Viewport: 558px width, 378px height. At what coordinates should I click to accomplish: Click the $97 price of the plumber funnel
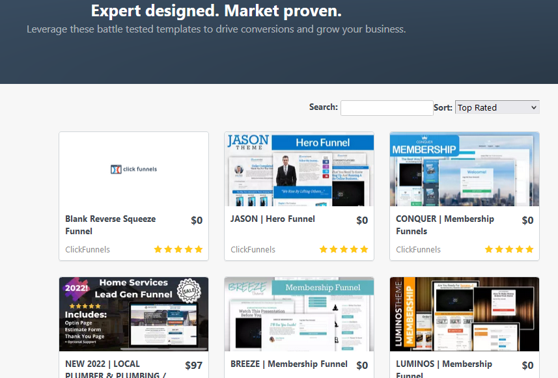pos(193,366)
